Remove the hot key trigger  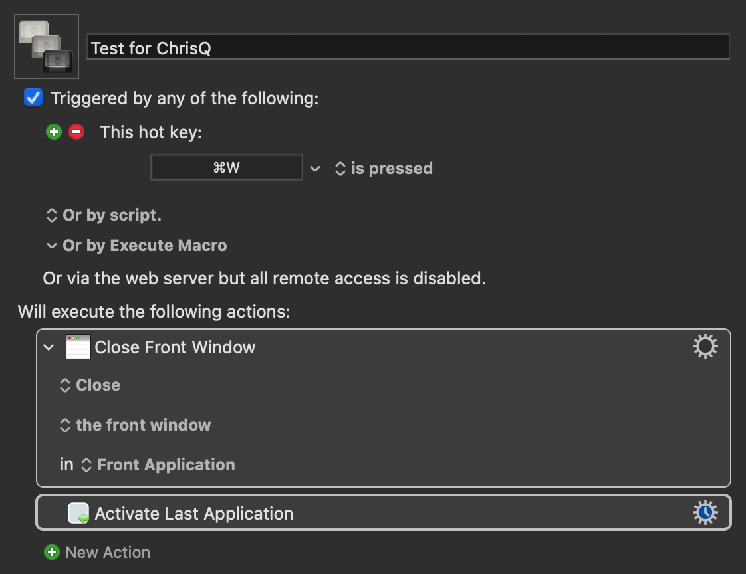coord(76,132)
